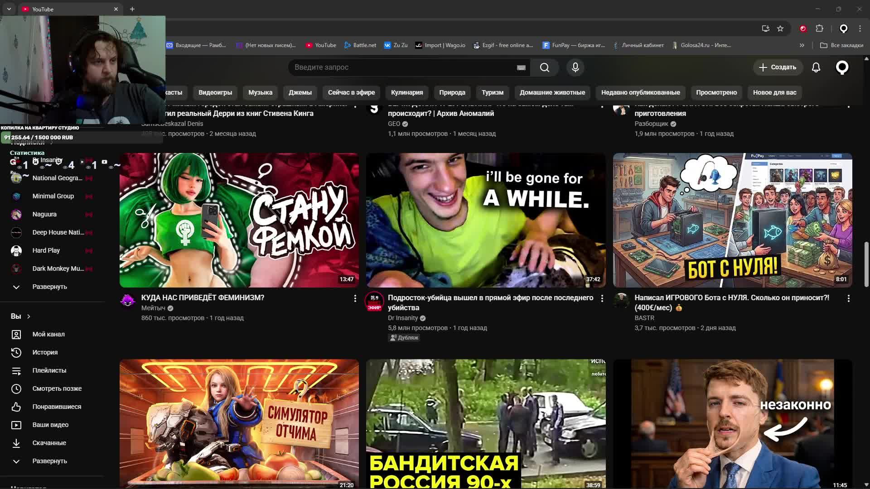Open the Dr Insanity channel link
Image resolution: width=870 pixels, height=489 pixels.
pyautogui.click(x=402, y=318)
